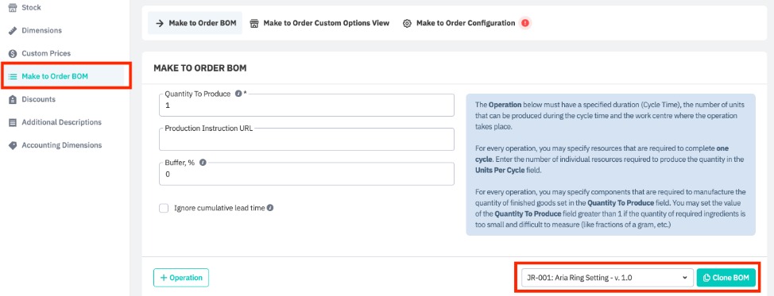Switch to Make to Order Custom Options View
This screenshot has width=774, height=296.
319,23
